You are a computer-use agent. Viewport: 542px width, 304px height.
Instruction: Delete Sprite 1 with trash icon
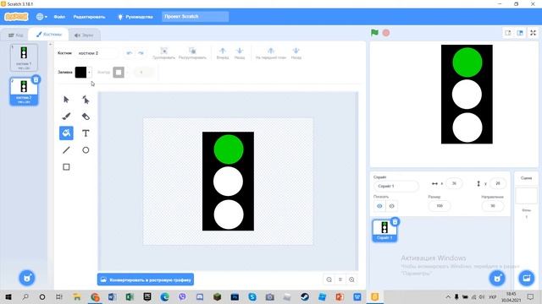pyautogui.click(x=395, y=221)
